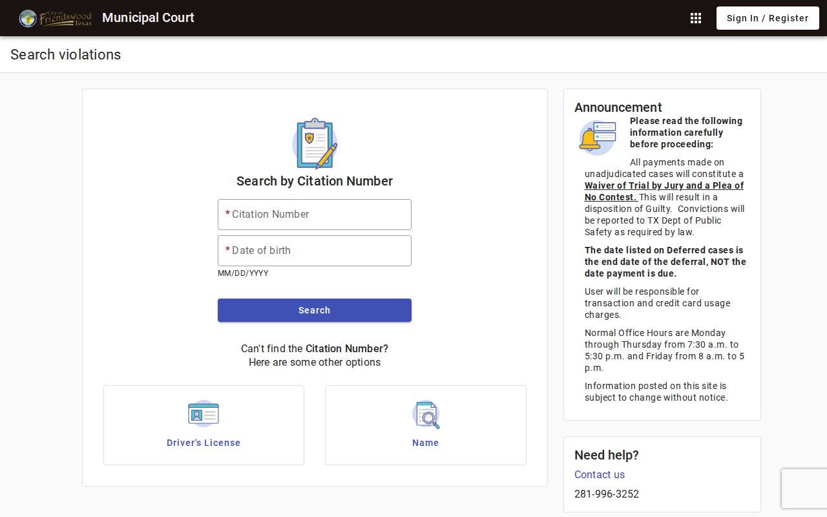Click the clipboard citation icon
The height and width of the screenshot is (517, 827).
click(x=315, y=143)
